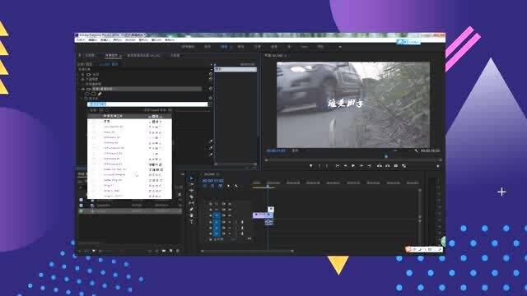Open workspace overflow chevron menu
Viewport: 527px width, 296px height.
click(x=340, y=47)
